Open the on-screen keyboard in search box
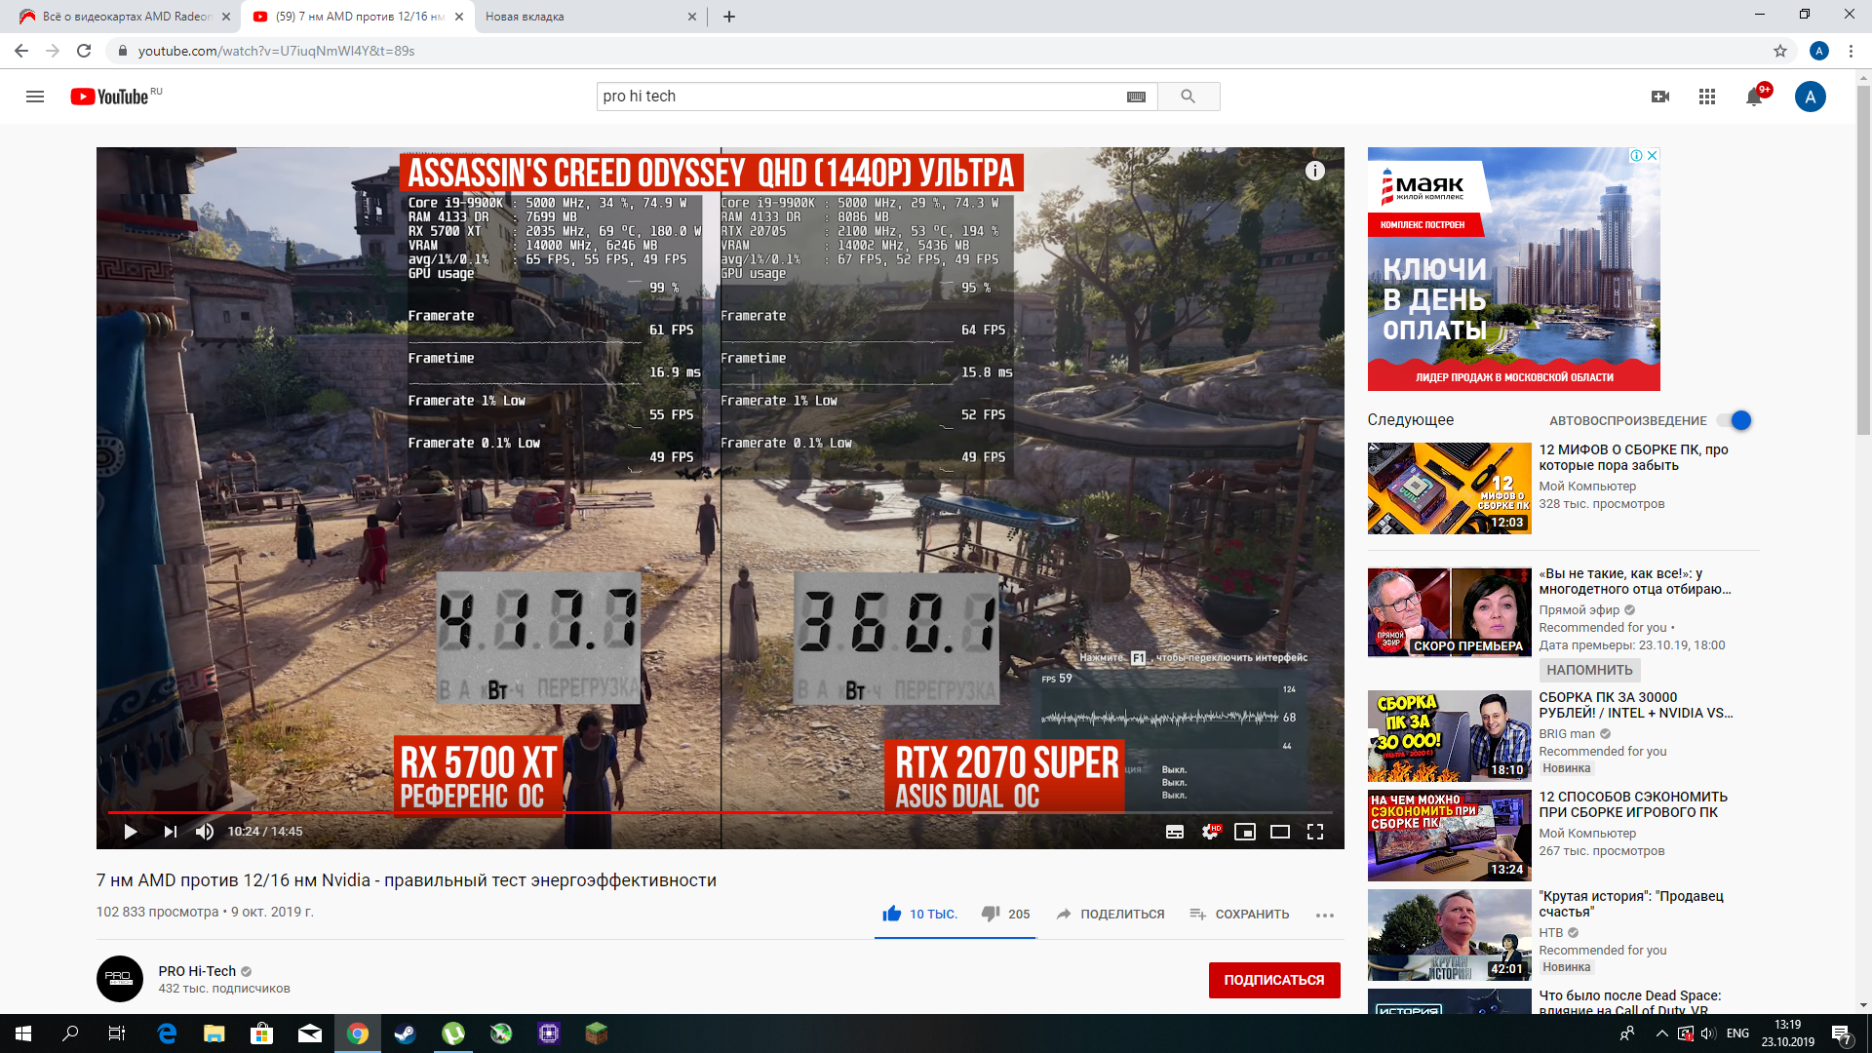This screenshot has height=1053, width=1872. coord(1136,97)
